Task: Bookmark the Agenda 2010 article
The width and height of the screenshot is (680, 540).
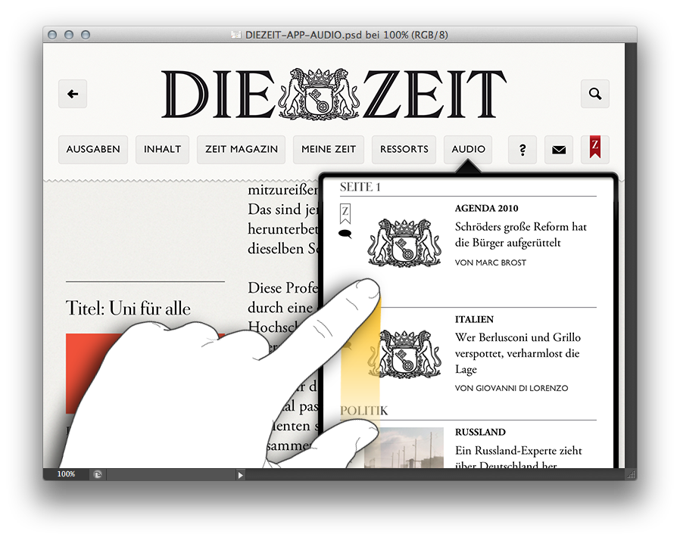Action: coord(345,213)
